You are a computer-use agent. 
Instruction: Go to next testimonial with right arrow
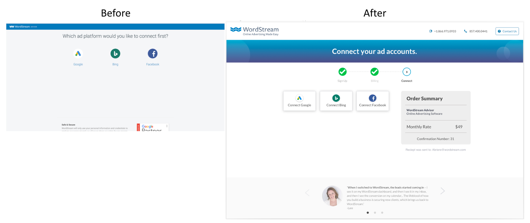pos(442,191)
